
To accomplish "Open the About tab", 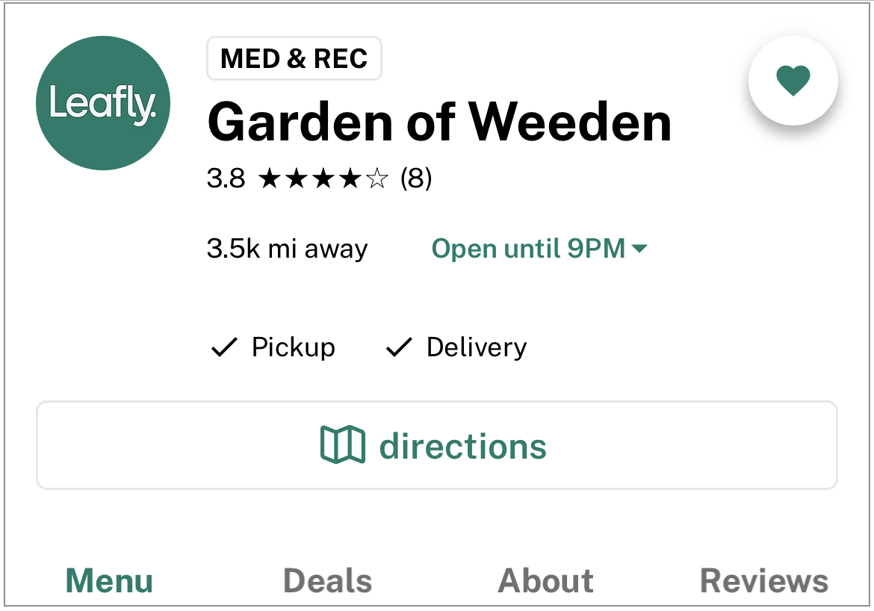I will [x=546, y=581].
